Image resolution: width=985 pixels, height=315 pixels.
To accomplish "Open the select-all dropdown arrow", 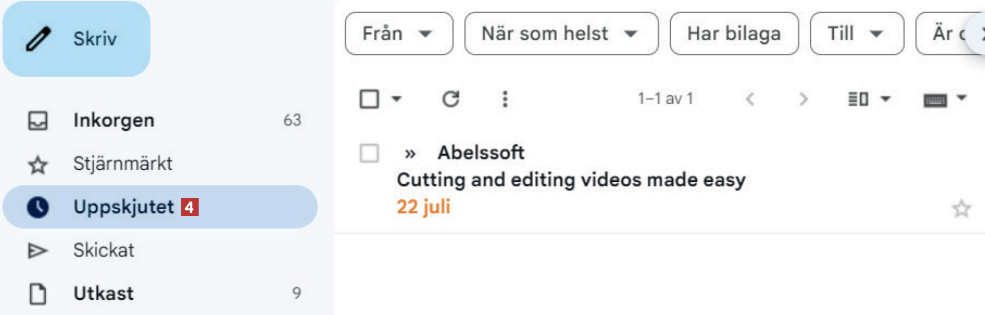I will [x=397, y=99].
